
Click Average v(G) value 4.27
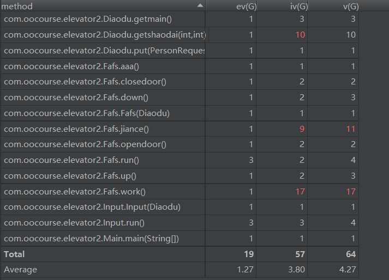(348, 270)
